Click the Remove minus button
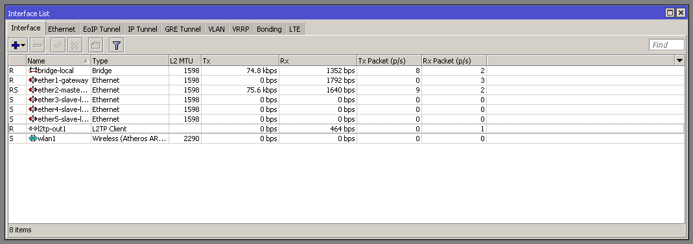Image resolution: width=693 pixels, height=244 pixels. click(38, 45)
